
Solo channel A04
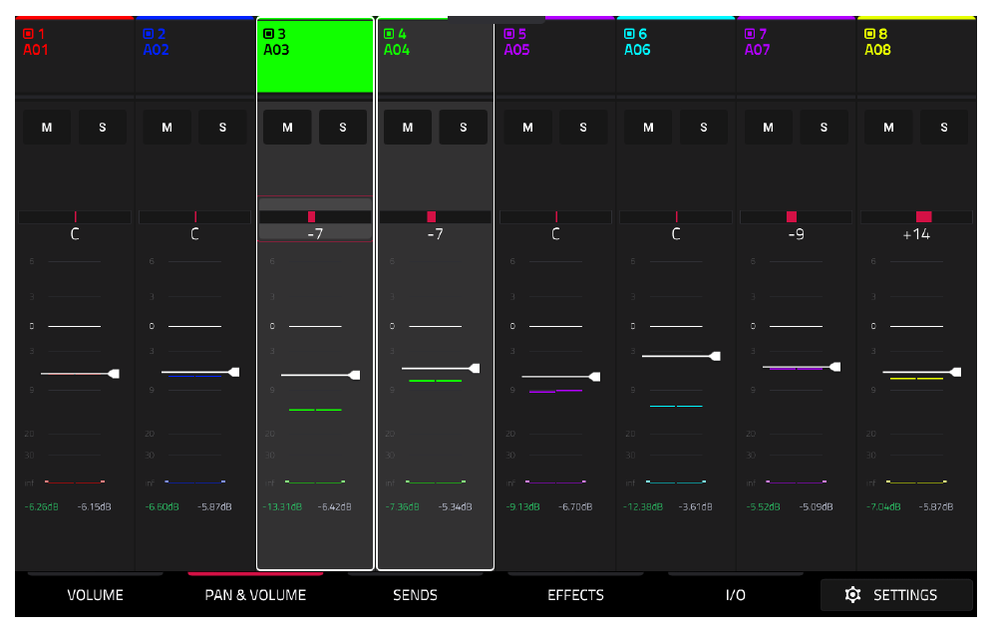click(x=463, y=128)
